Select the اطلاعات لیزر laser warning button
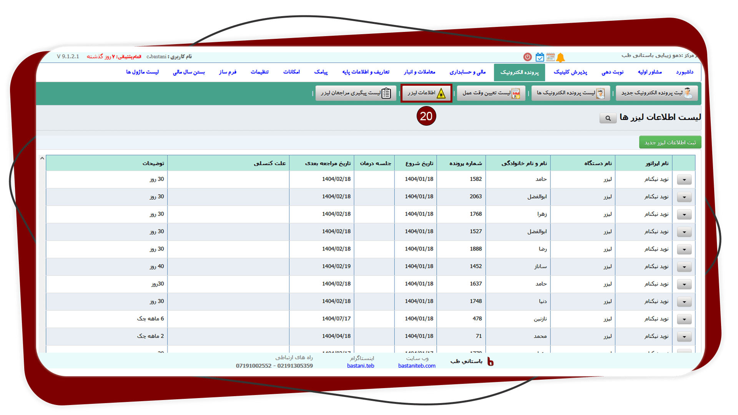Viewport: 738px width, 415px height. coord(426,93)
